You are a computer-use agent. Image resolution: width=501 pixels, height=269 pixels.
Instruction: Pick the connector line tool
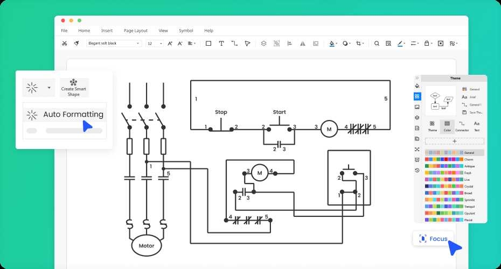pyautogui.click(x=234, y=43)
